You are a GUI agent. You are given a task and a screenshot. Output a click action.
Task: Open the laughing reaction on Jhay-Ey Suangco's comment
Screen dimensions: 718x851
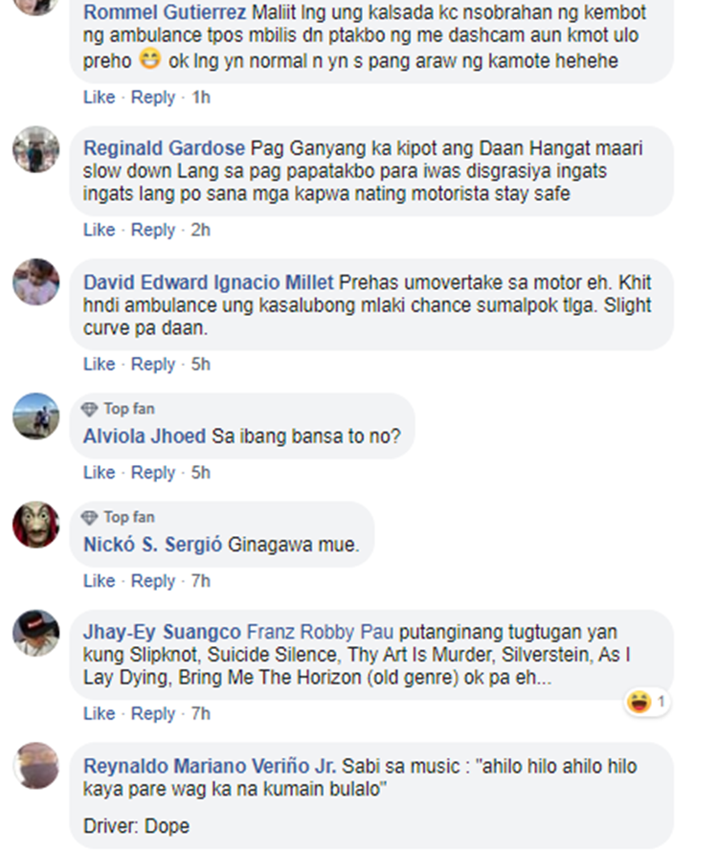pyautogui.click(x=646, y=703)
